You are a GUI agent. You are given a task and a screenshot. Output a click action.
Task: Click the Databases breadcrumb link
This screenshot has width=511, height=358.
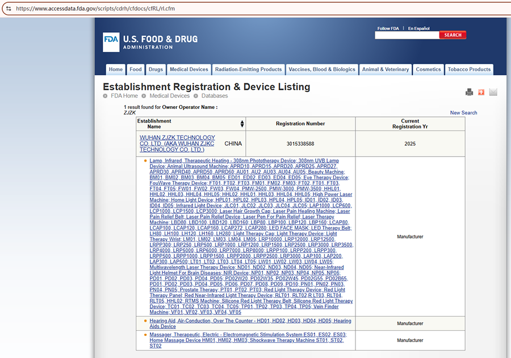pyautogui.click(x=214, y=96)
